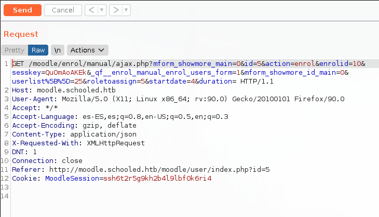Switch to the Pretty view tab

coord(15,50)
